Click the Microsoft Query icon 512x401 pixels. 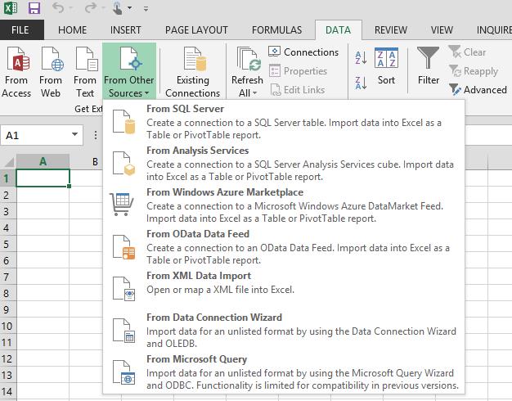(124, 372)
